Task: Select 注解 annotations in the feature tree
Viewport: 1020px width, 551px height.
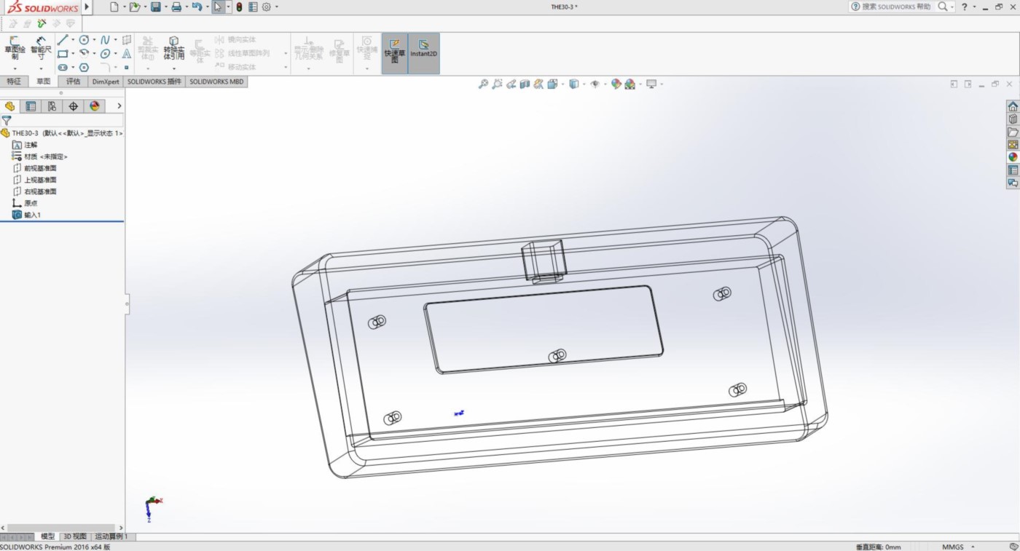Action: click(25, 145)
